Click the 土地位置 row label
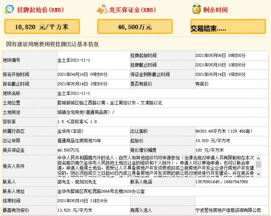 pos(11,103)
